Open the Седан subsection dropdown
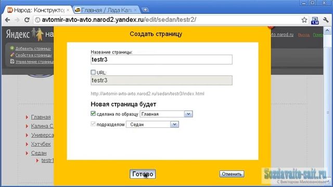The height and width of the screenshot is (187, 333). [x=152, y=125]
